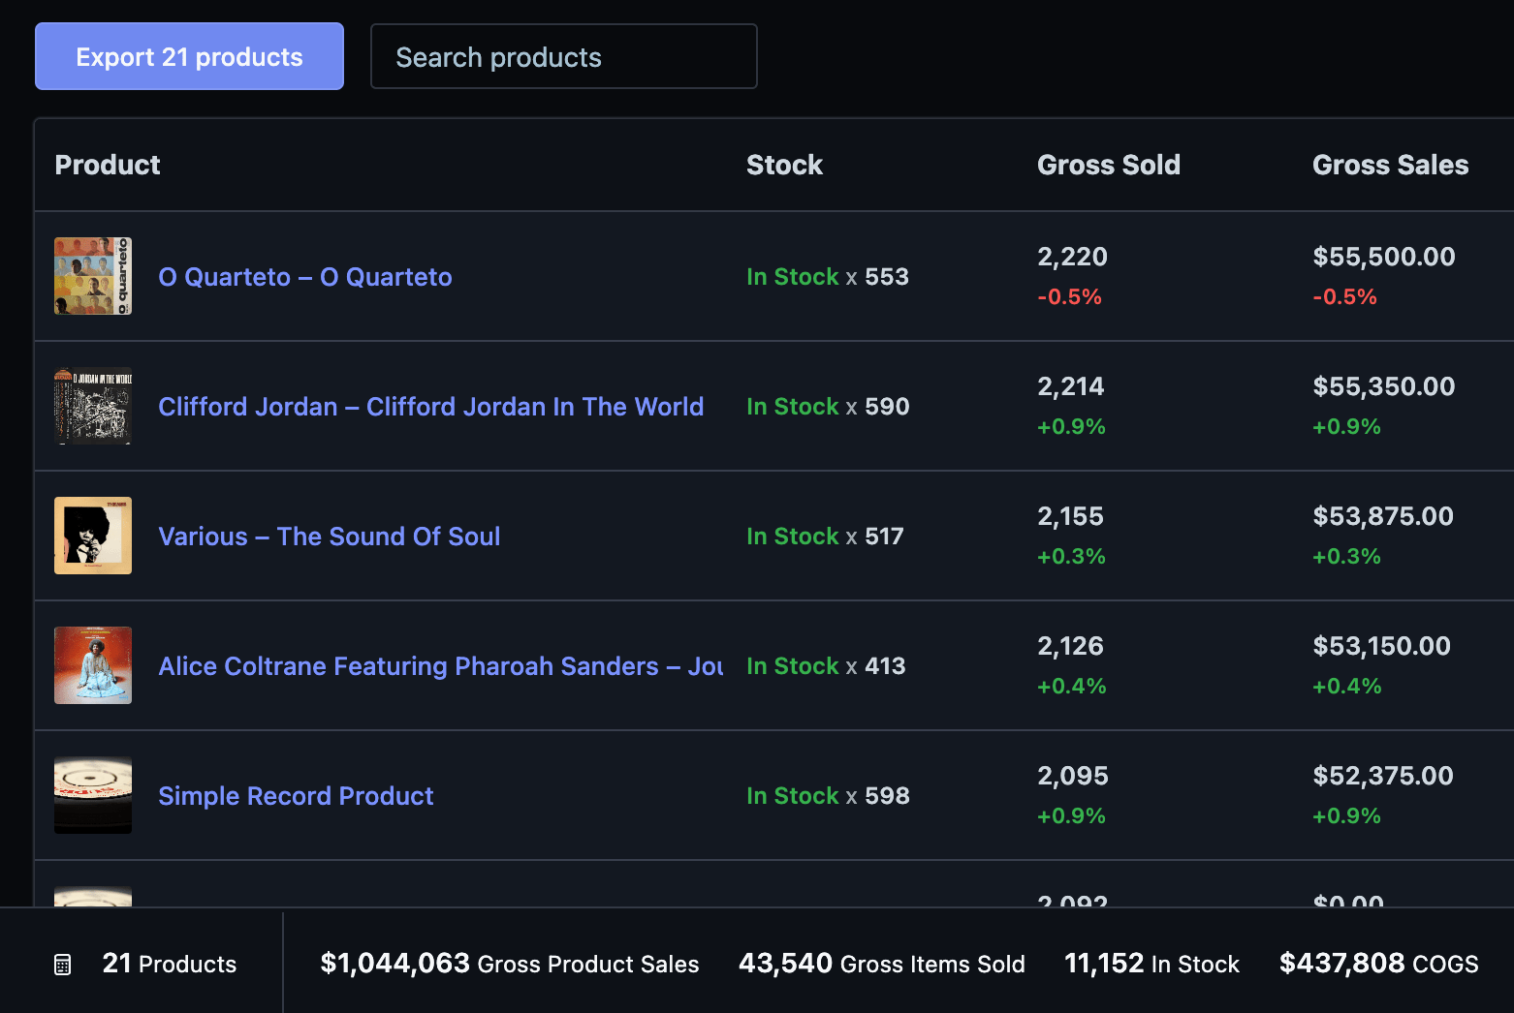Image resolution: width=1514 pixels, height=1013 pixels.
Task: Sort by the Stock column header
Action: click(784, 165)
